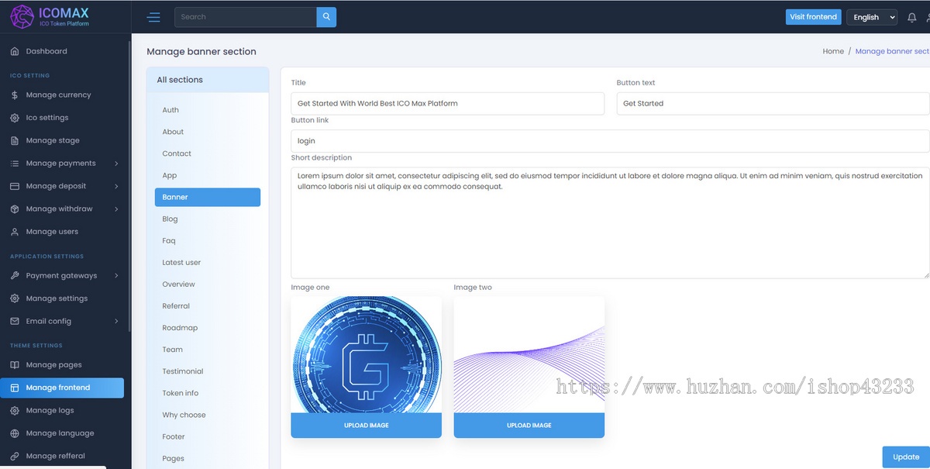
Task: Click into the Button text field
Action: tap(773, 103)
